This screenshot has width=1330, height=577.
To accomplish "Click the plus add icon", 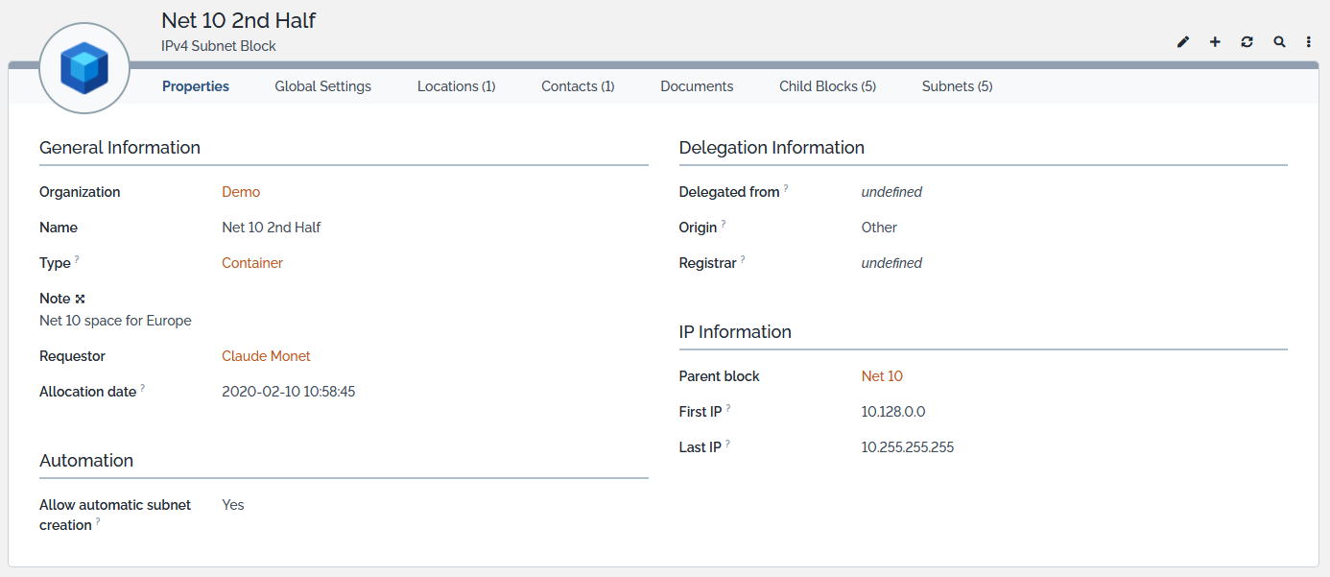I will click(1215, 42).
